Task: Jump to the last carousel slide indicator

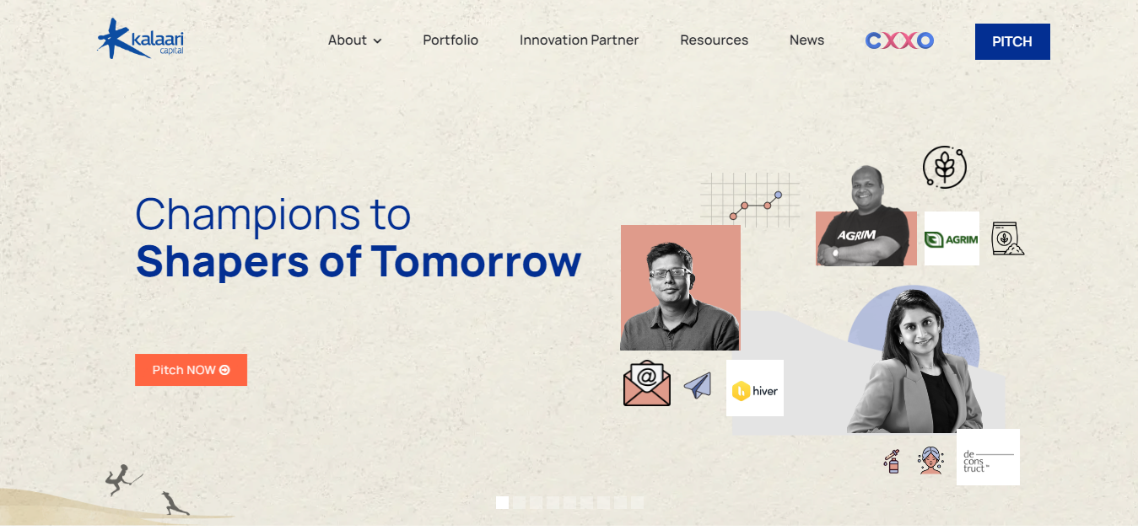Action: [637, 502]
